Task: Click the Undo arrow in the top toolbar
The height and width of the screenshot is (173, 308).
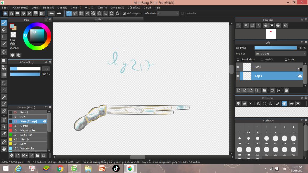Action: point(51,13)
